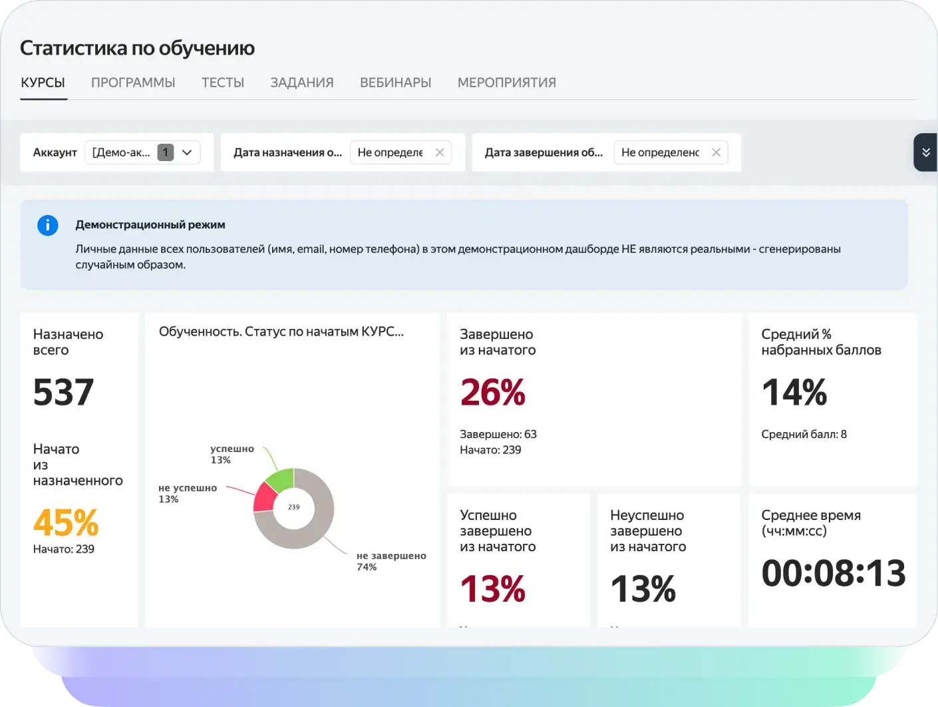Click the Средний балл: 8 text
The image size is (938, 707).
[x=804, y=434]
